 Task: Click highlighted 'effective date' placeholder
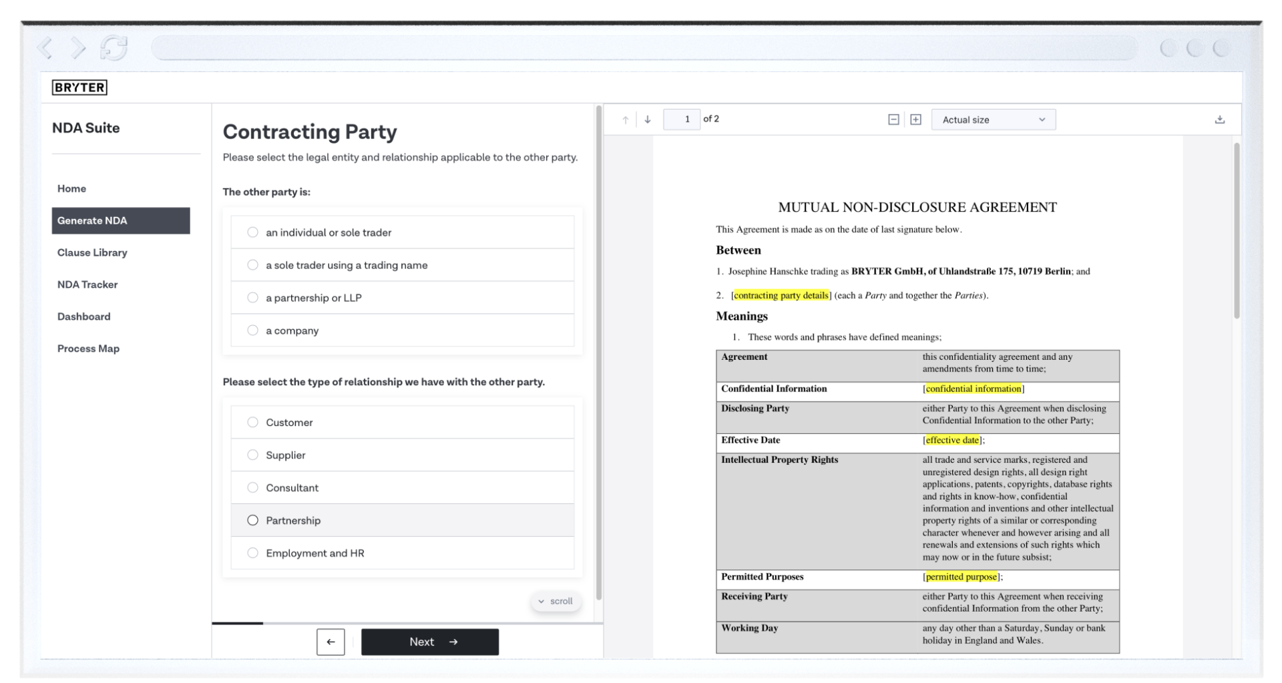pos(952,440)
